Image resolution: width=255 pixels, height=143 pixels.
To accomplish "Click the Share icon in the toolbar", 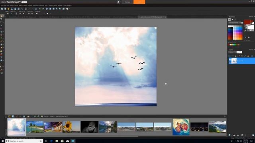I will click(x=22, y=9).
